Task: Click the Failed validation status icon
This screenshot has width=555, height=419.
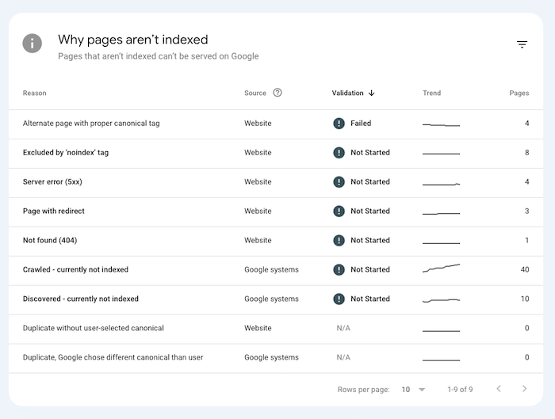Action: pyautogui.click(x=339, y=124)
